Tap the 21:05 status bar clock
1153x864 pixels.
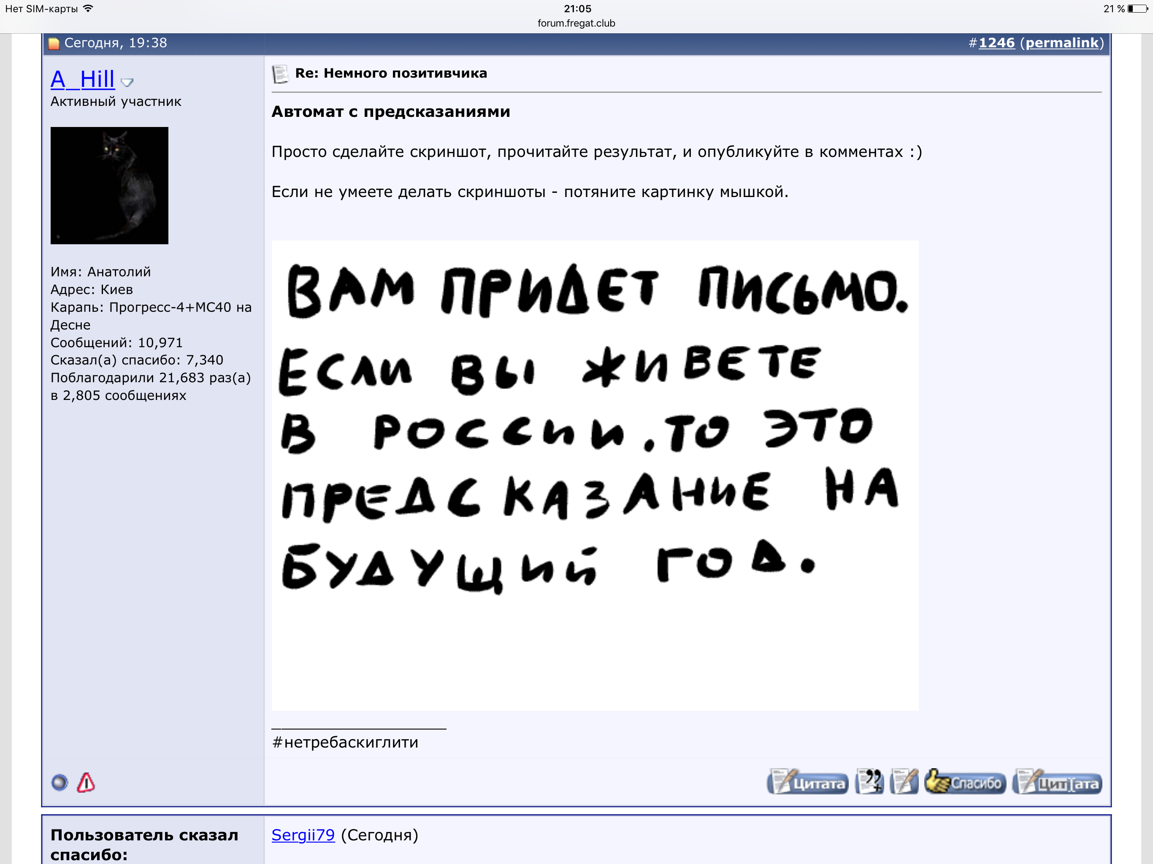[577, 8]
